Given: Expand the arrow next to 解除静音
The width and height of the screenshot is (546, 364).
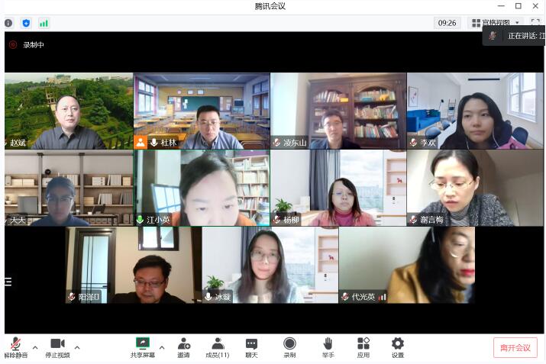Looking at the screenshot, I should (35, 347).
